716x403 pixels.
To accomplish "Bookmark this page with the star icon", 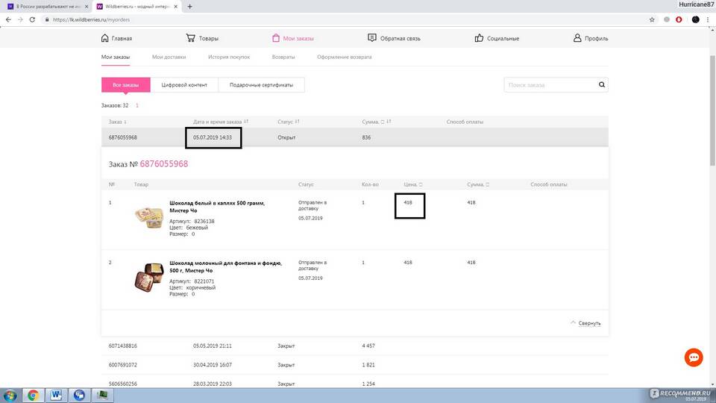I will click(653, 19).
